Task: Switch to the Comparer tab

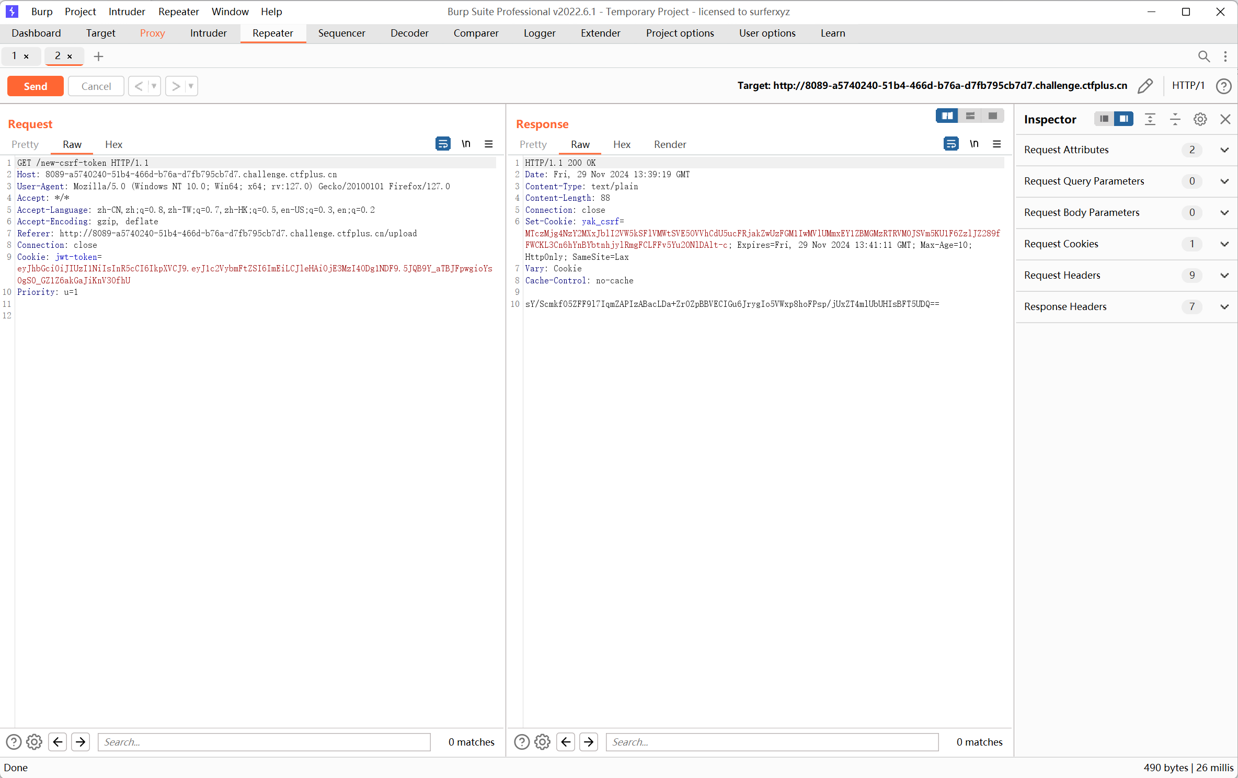Action: pos(476,33)
